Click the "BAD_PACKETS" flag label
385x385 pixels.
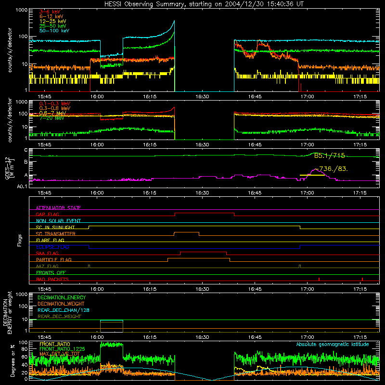click(52, 279)
